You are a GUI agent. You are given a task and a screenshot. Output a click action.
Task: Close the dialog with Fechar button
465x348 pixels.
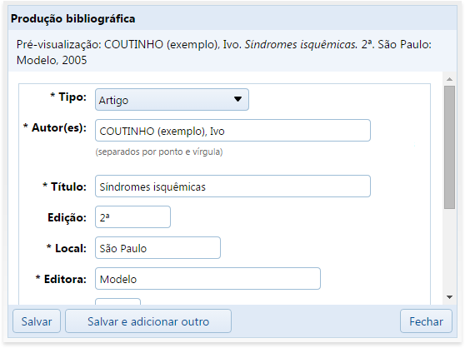click(426, 321)
